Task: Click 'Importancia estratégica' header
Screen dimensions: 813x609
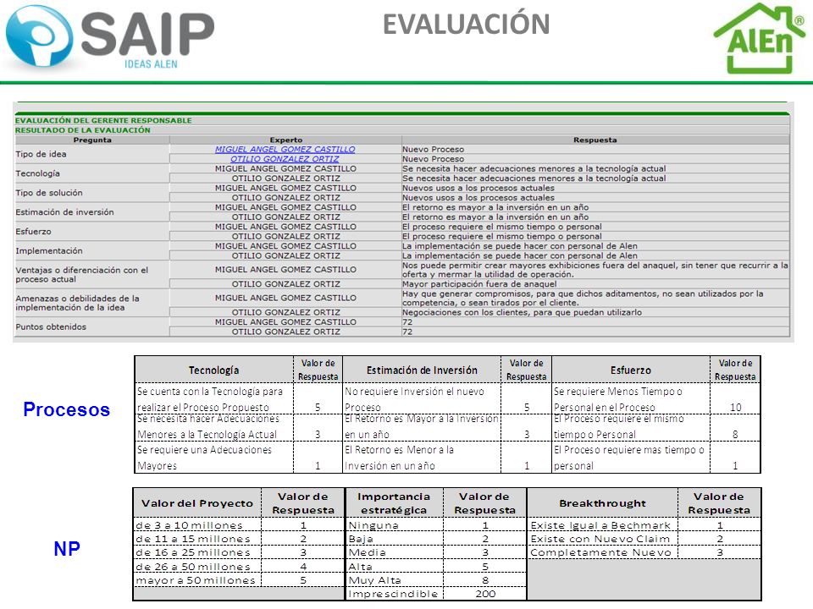Action: [394, 502]
